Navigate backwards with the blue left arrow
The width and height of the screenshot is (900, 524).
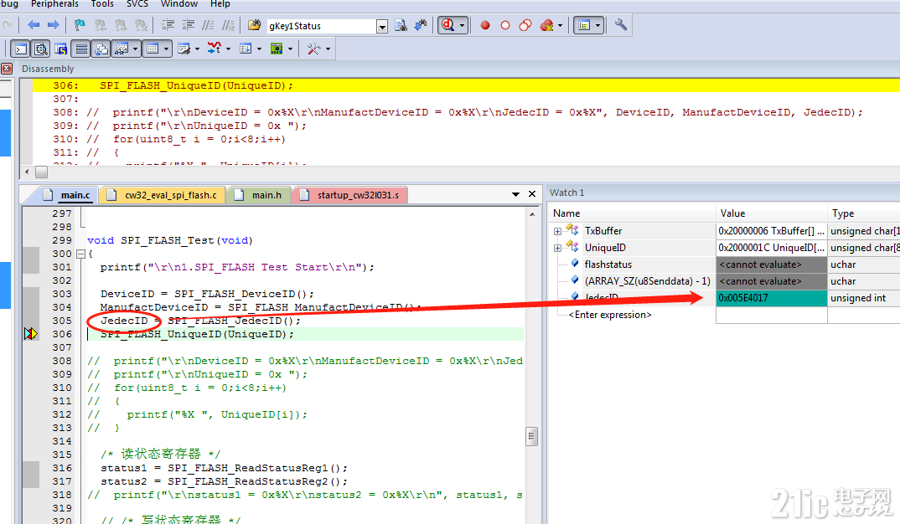click(34, 25)
